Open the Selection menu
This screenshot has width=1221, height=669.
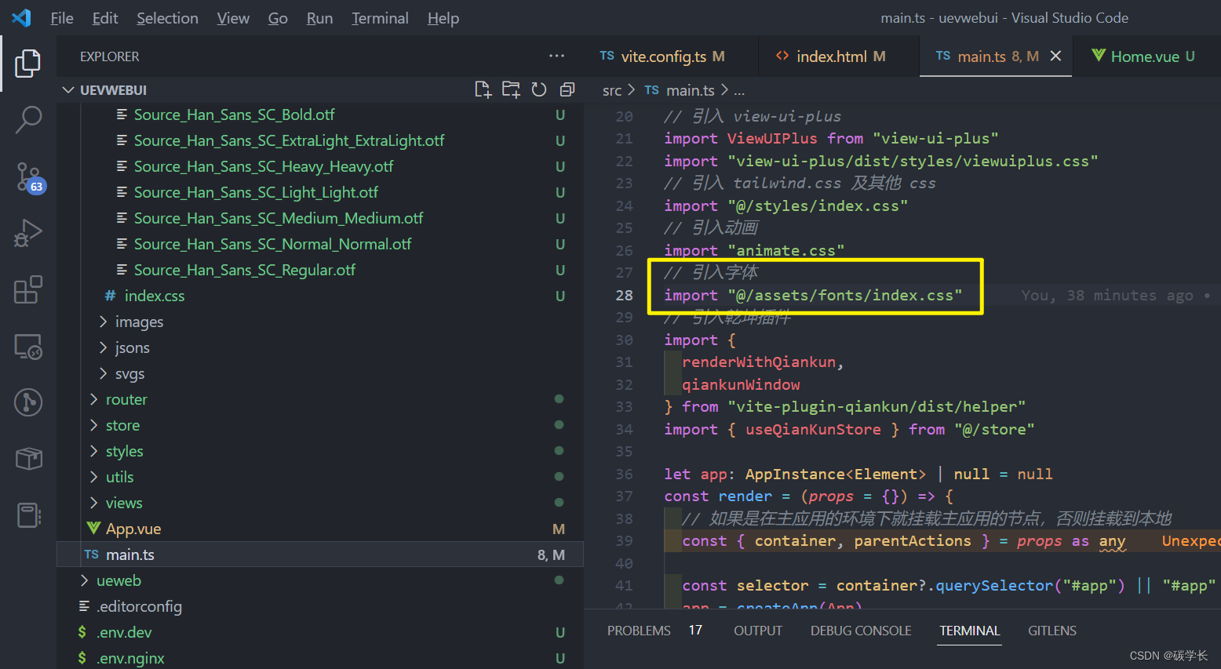(x=167, y=18)
